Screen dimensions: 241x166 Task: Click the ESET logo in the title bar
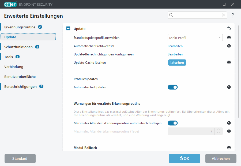click(x=10, y=4)
